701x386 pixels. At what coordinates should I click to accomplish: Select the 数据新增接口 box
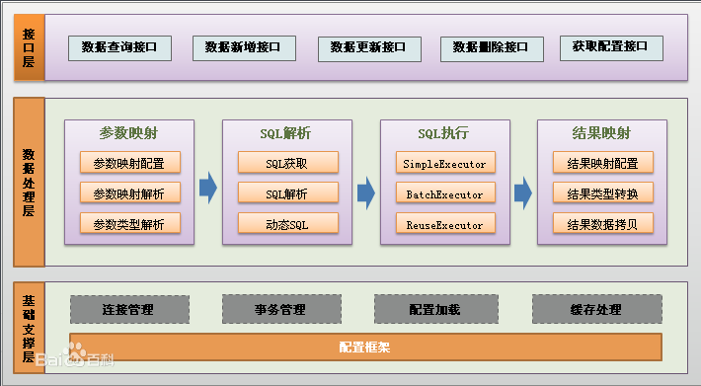pos(244,48)
